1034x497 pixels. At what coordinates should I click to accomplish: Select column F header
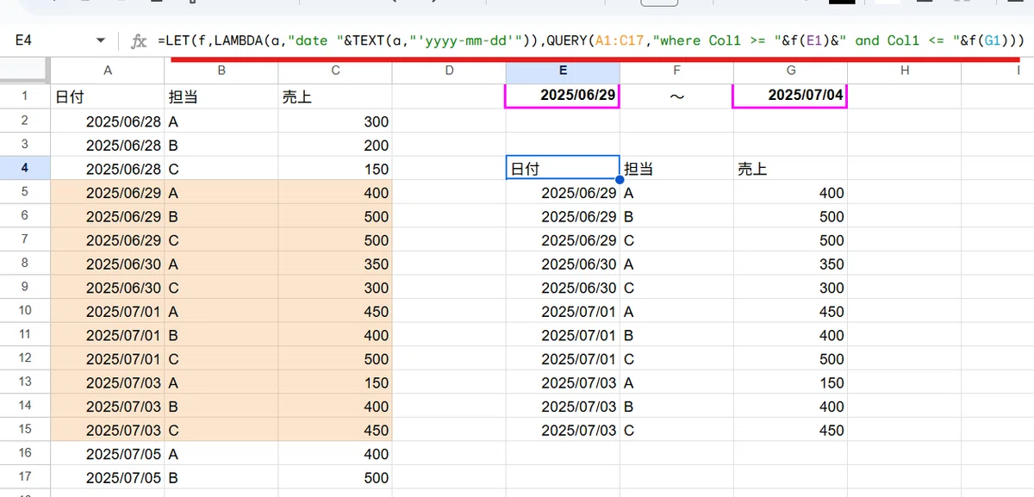pos(676,71)
